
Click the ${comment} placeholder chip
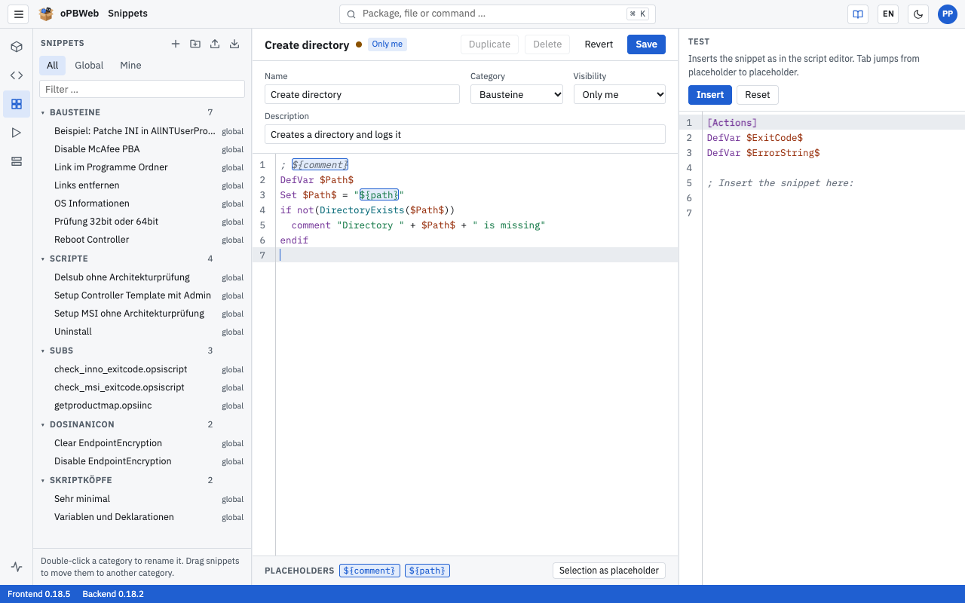coord(369,571)
